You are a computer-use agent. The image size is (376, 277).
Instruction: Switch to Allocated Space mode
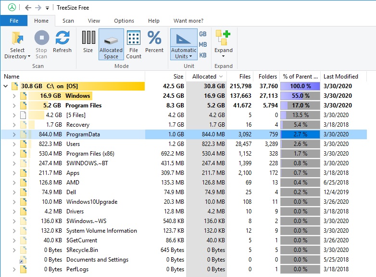point(111,44)
